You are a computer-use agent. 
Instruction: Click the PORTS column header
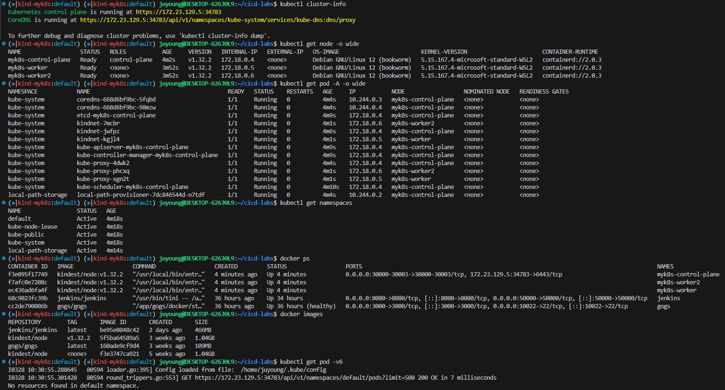(x=354, y=267)
